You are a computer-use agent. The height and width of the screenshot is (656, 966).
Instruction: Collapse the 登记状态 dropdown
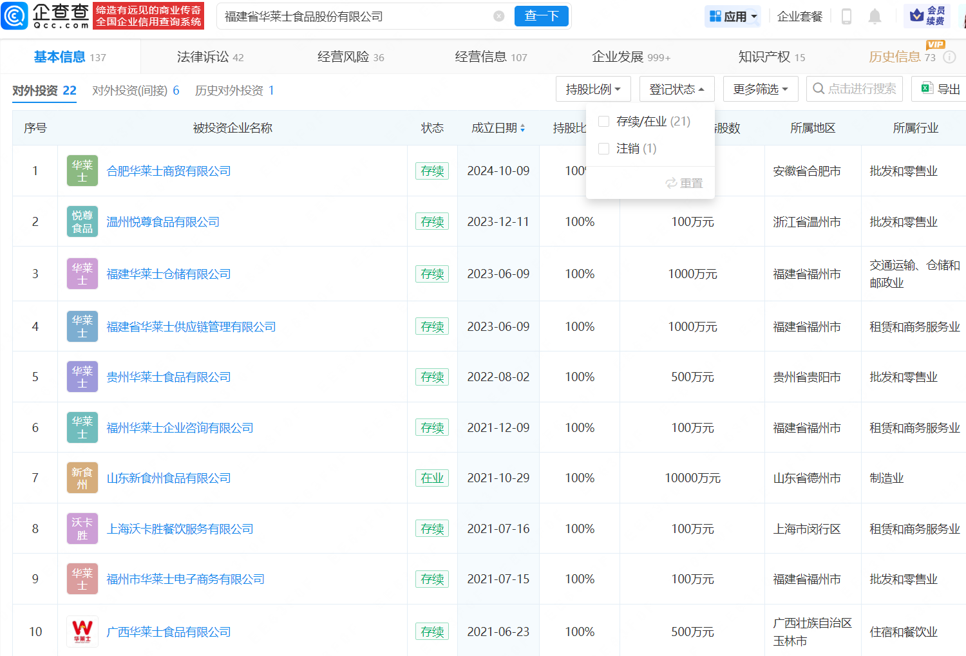coord(676,89)
